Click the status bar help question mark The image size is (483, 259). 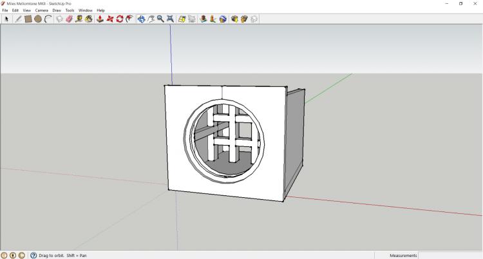click(x=33, y=255)
